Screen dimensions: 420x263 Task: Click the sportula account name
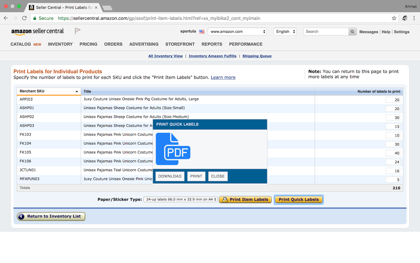188,32
